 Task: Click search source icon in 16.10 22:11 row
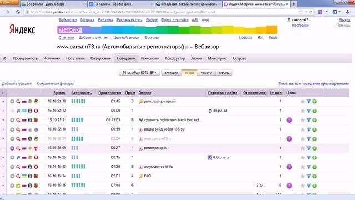click(18, 120)
